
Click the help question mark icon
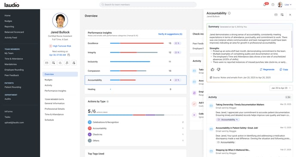(x=273, y=5)
